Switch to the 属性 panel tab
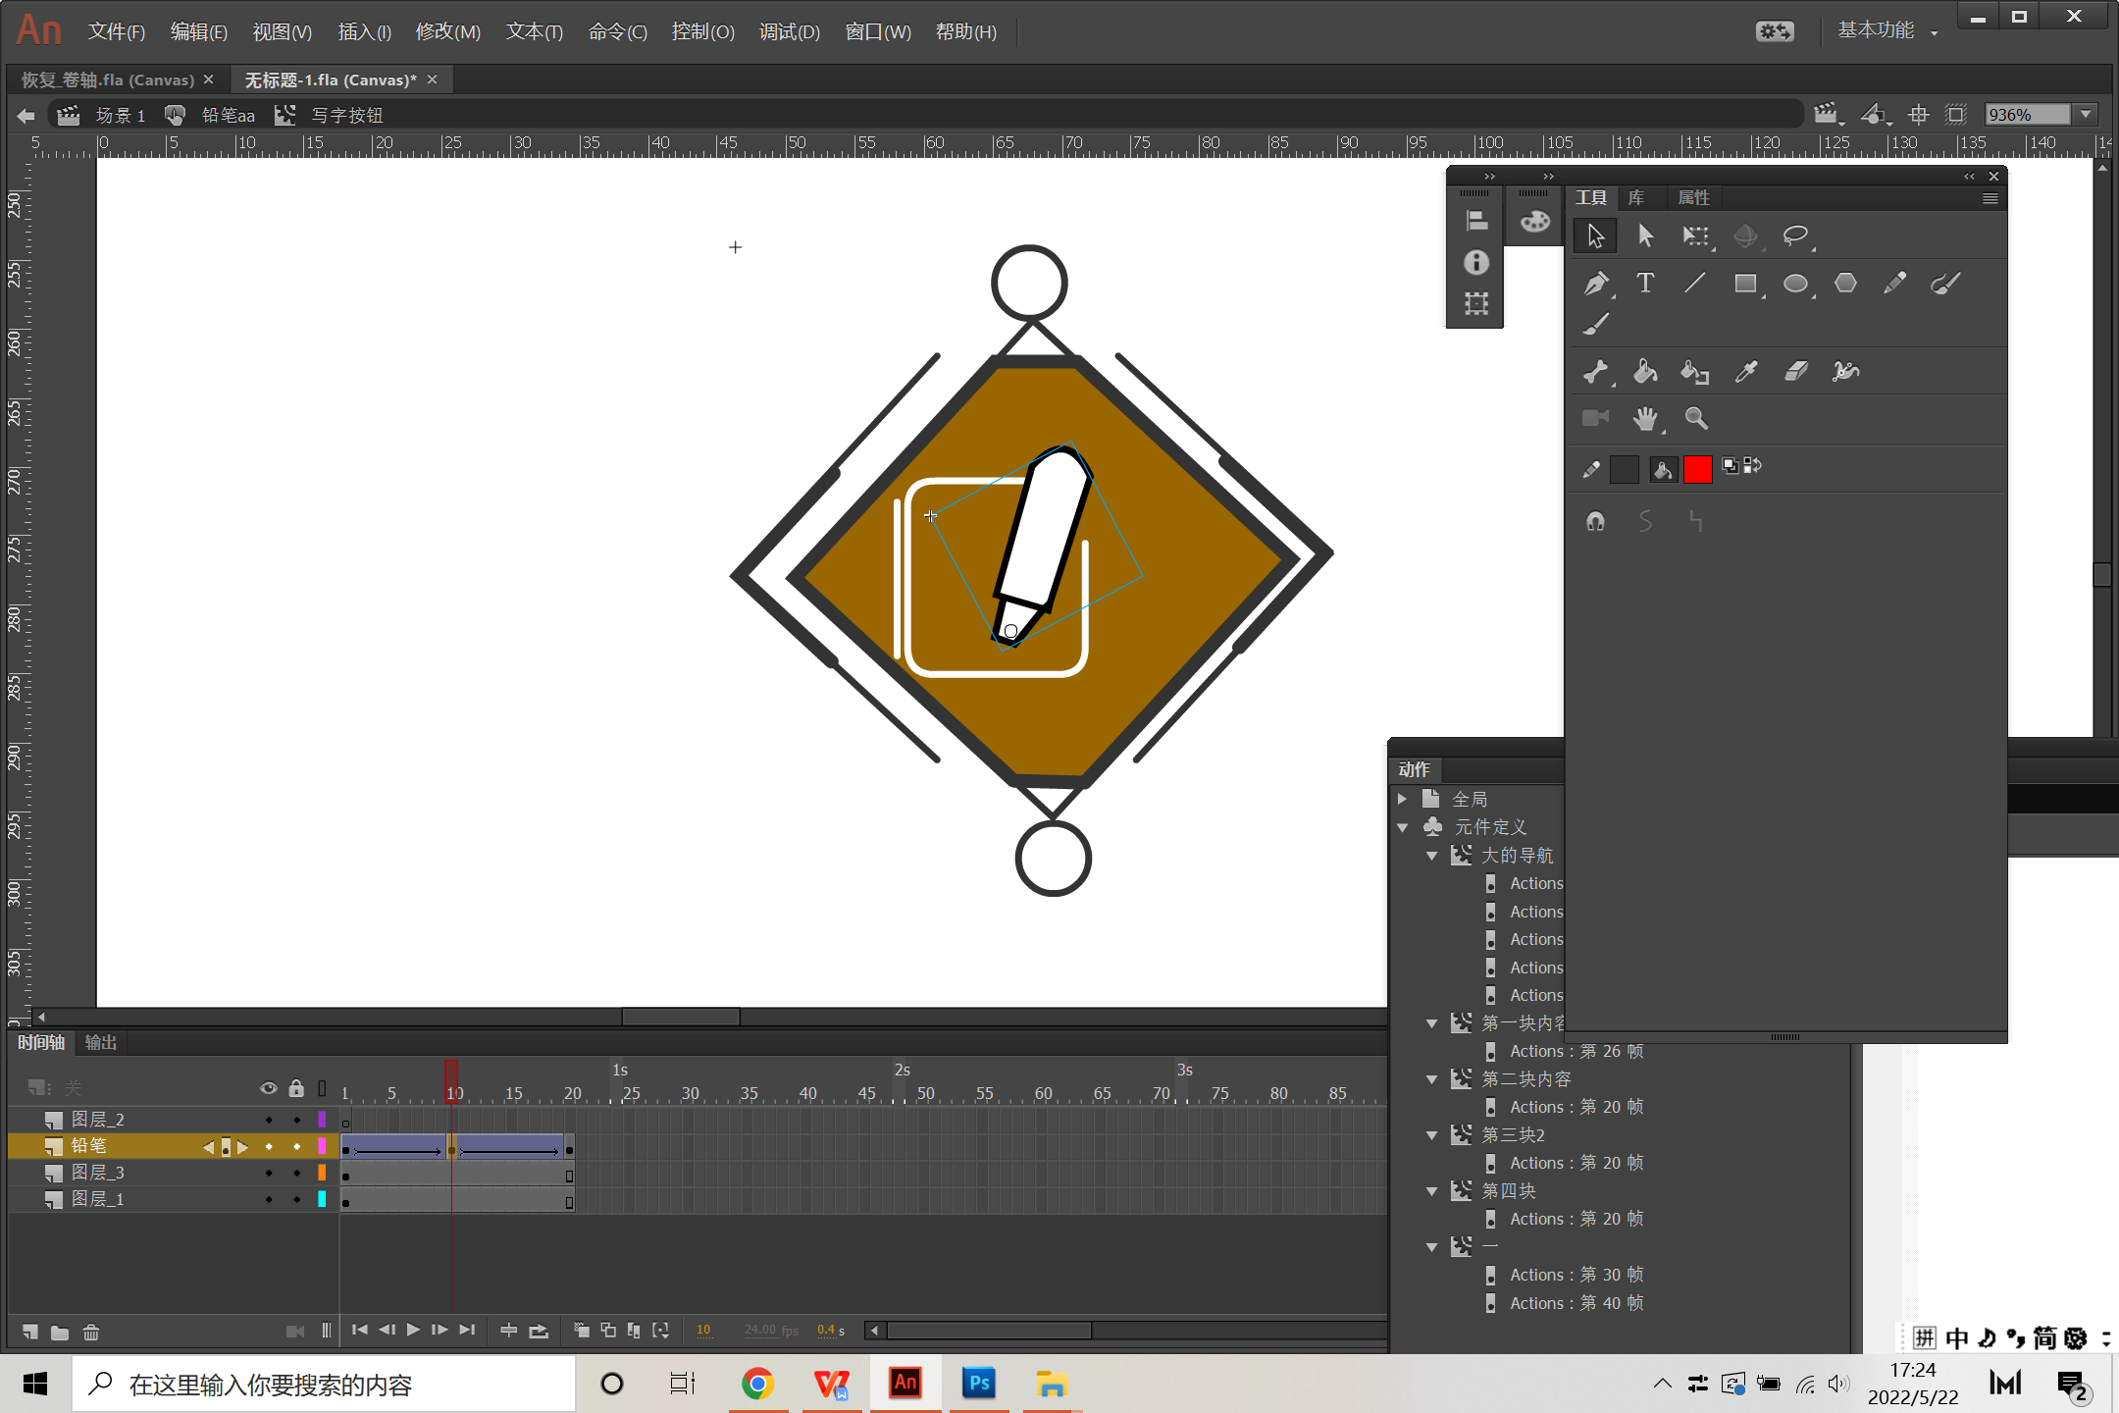The height and width of the screenshot is (1413, 2119). [x=1693, y=198]
